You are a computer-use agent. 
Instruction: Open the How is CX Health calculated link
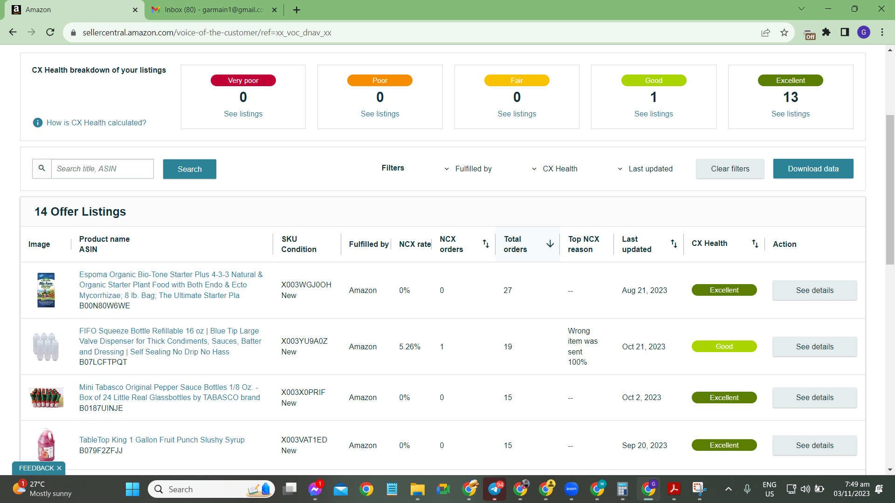96,122
